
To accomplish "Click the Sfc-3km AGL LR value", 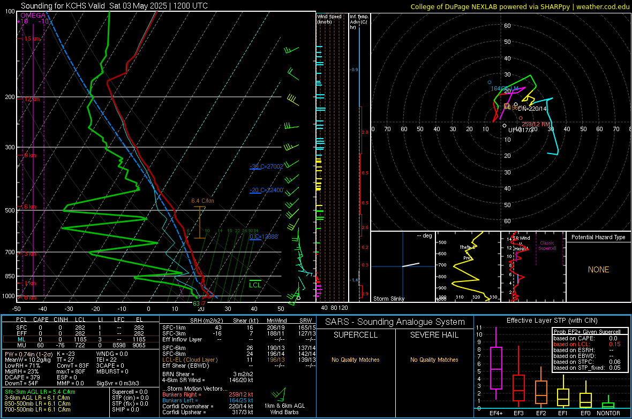I will pyautogui.click(x=40, y=392).
